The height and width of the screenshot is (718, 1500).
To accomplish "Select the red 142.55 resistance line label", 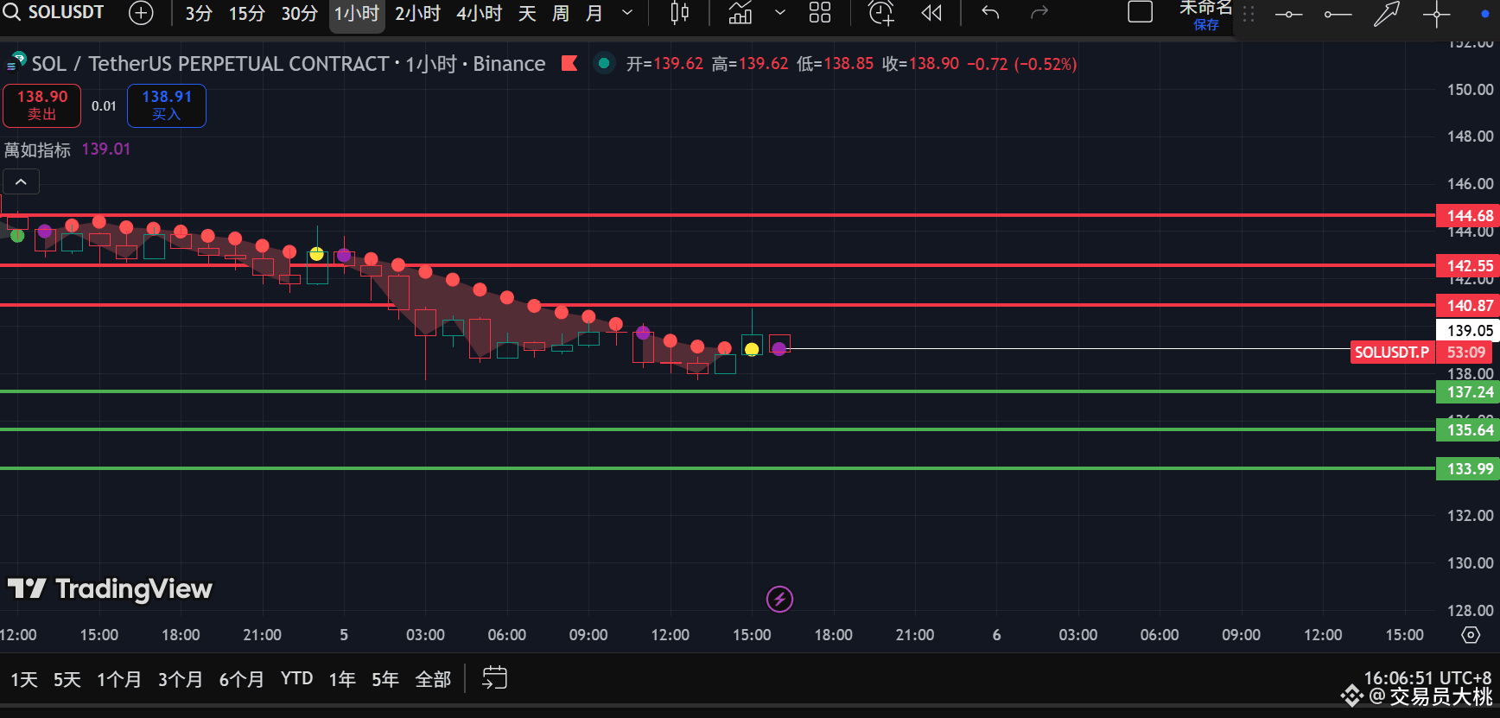I will (x=1468, y=265).
